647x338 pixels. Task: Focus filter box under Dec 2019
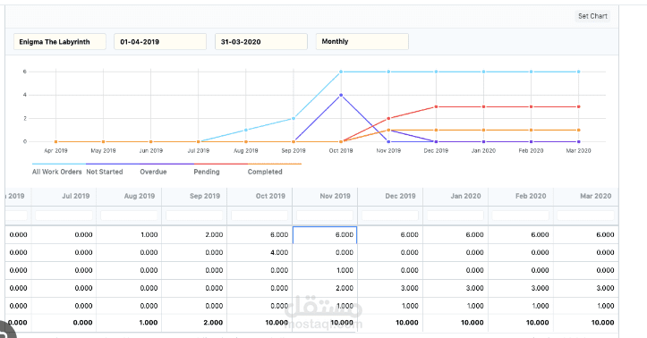point(390,215)
